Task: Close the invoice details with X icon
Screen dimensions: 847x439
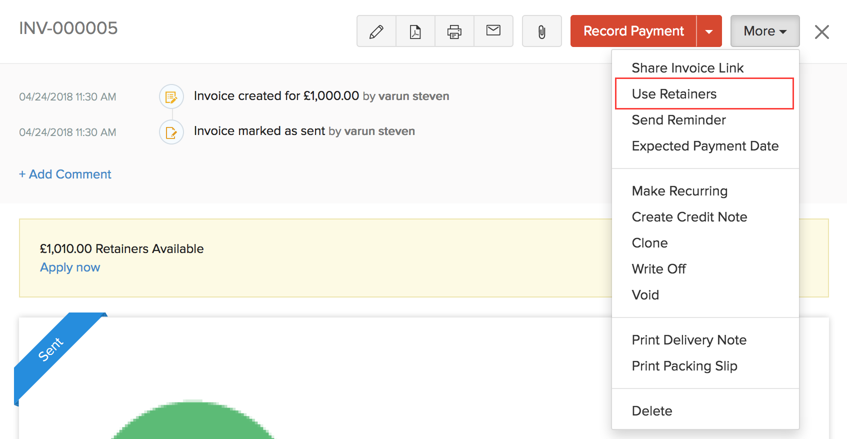Action: coord(822,32)
